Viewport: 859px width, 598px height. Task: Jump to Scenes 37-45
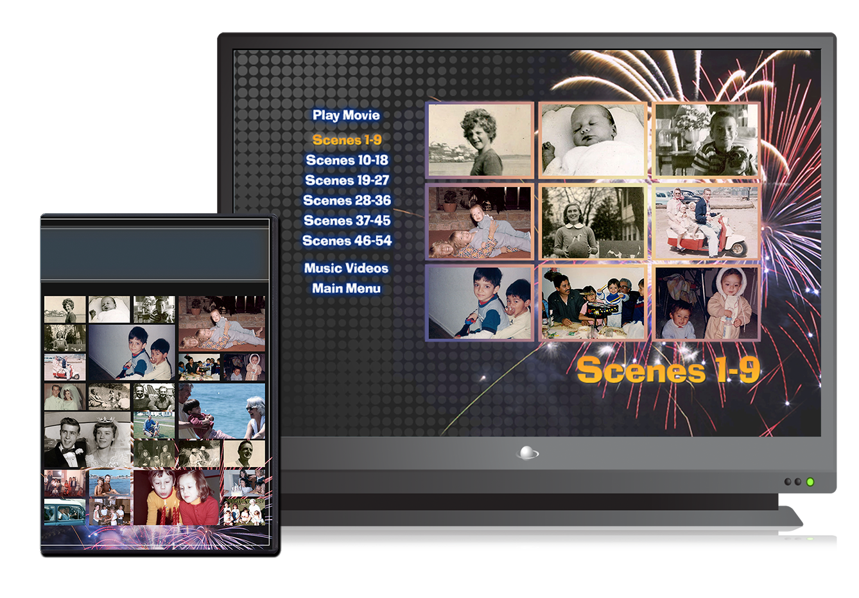pos(347,221)
